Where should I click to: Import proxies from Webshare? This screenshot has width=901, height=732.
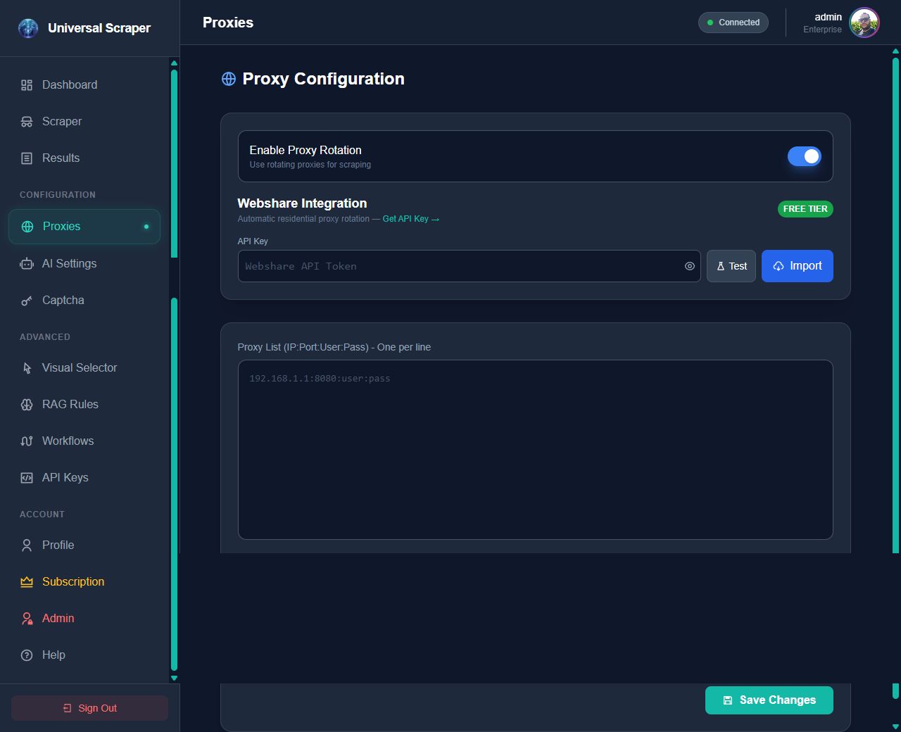tap(798, 266)
